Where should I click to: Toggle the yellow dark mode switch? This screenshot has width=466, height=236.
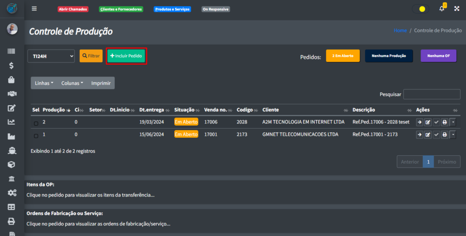(x=420, y=9)
